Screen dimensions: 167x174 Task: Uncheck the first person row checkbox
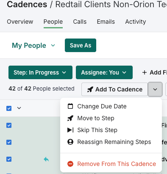coord(9,125)
